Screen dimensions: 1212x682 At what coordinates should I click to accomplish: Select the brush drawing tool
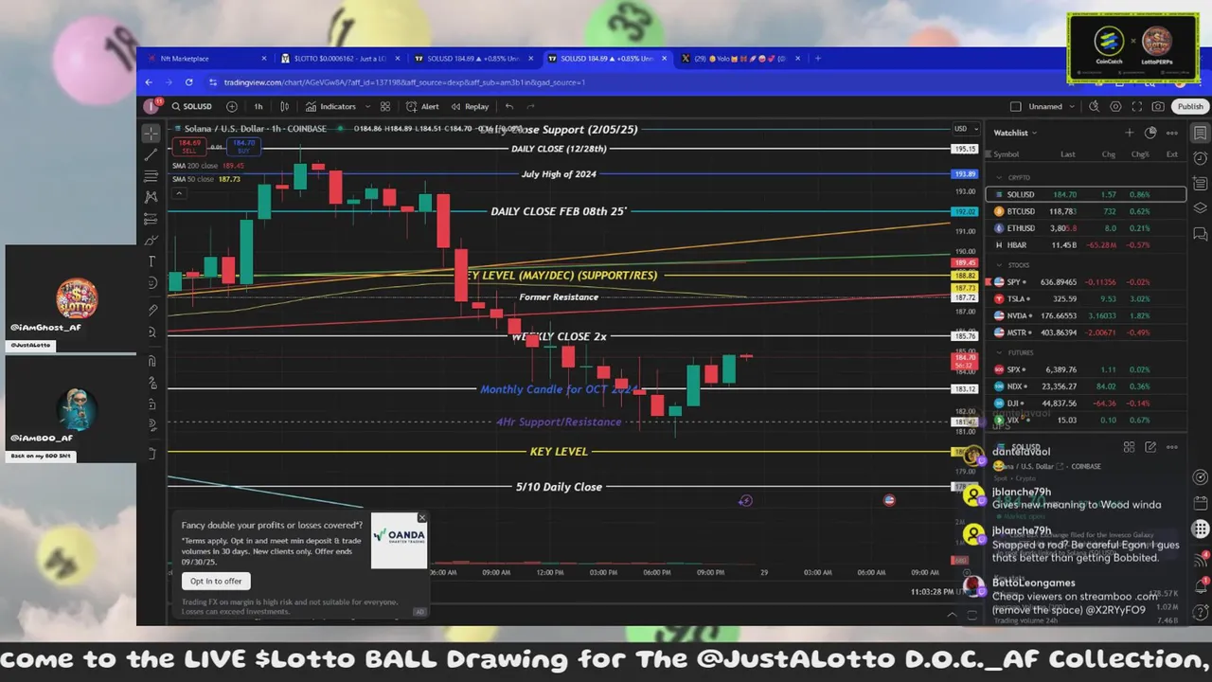[x=151, y=241]
